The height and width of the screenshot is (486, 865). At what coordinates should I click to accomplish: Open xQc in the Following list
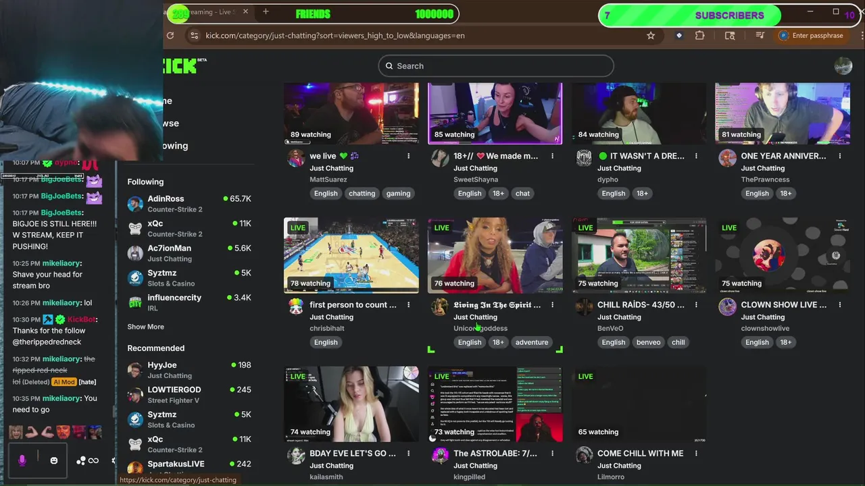[x=189, y=228]
